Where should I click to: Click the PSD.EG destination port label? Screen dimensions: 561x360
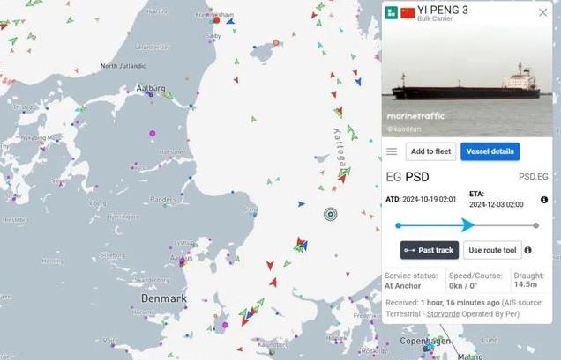click(533, 177)
